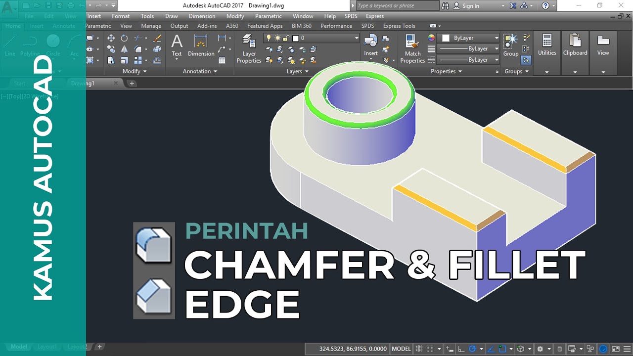Image resolution: width=633 pixels, height=356 pixels.
Task: Select the Rotate tool
Action: point(124,38)
